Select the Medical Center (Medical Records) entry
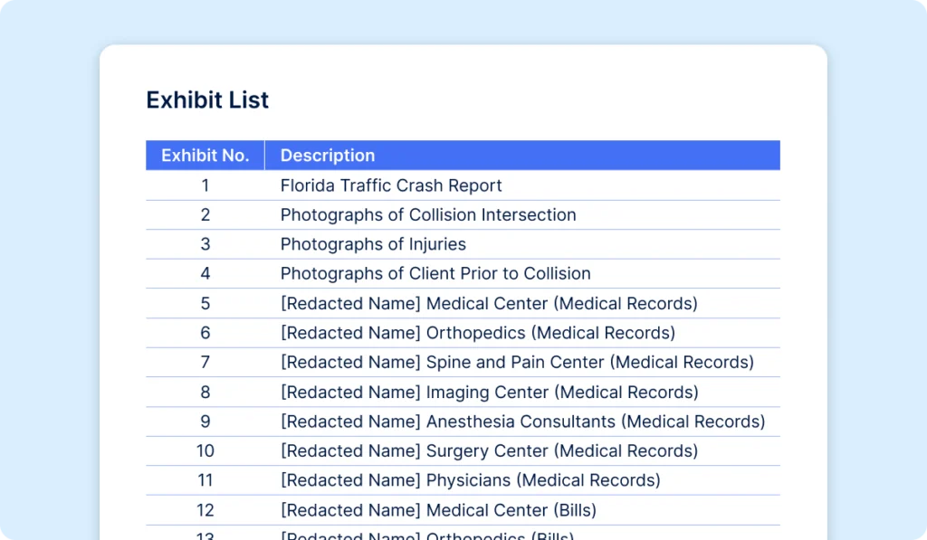 (489, 303)
